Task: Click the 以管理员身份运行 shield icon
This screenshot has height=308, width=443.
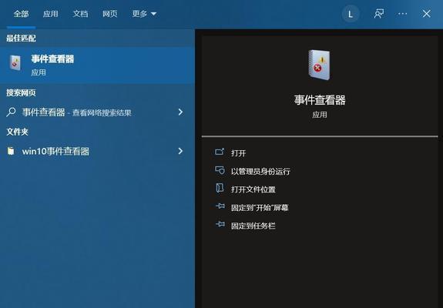Action: click(220, 170)
